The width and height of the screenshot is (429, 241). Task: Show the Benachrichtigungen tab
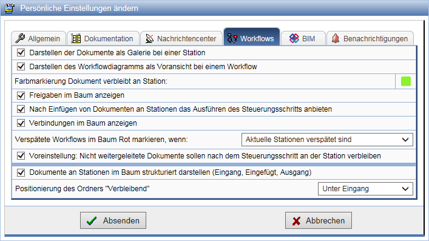click(370, 38)
